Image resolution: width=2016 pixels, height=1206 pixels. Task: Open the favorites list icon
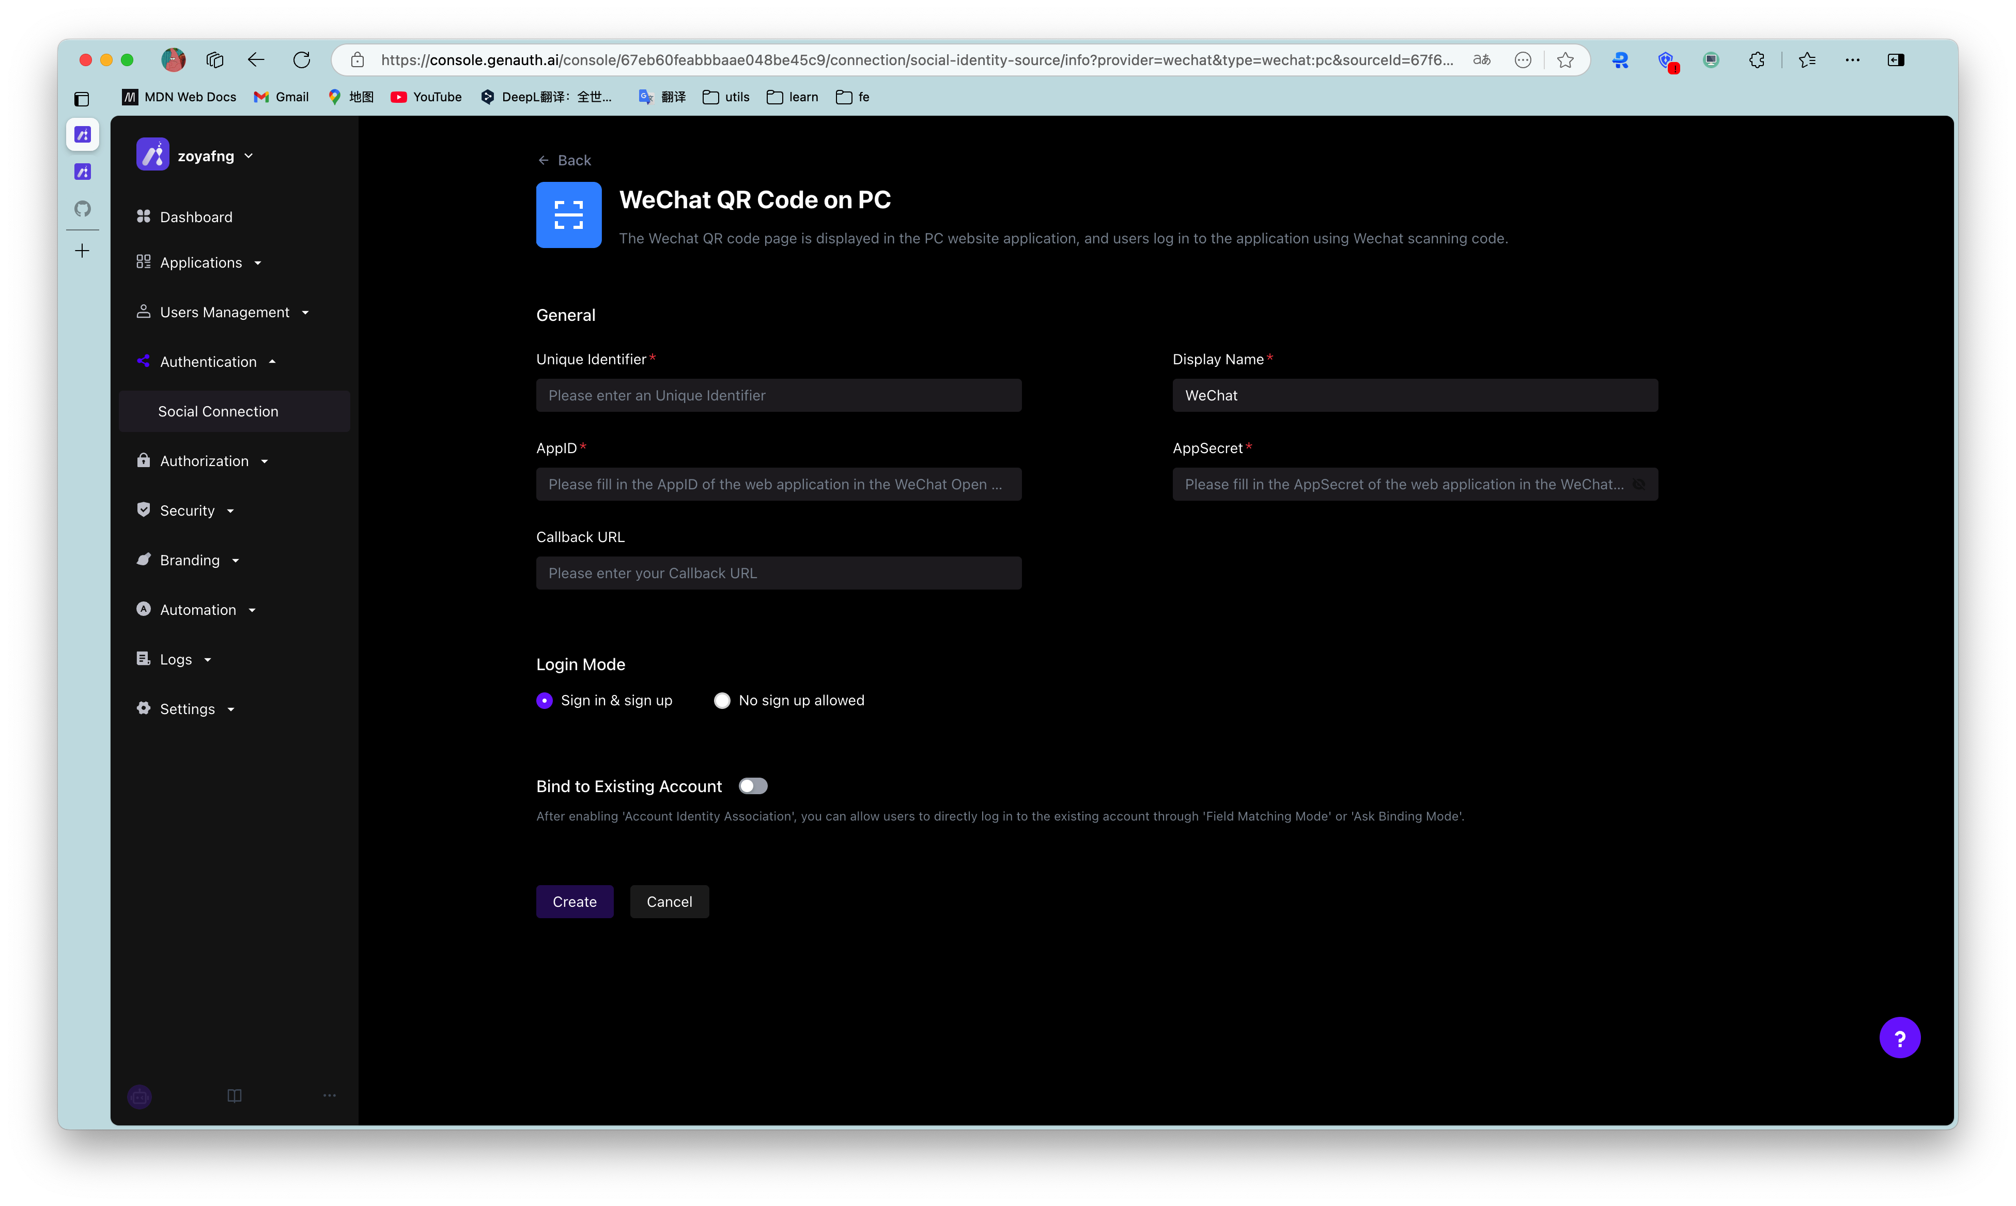[x=1807, y=59]
